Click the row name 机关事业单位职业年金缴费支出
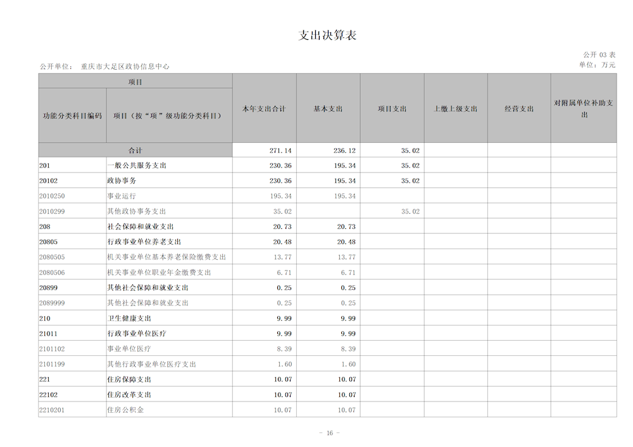 point(159,273)
